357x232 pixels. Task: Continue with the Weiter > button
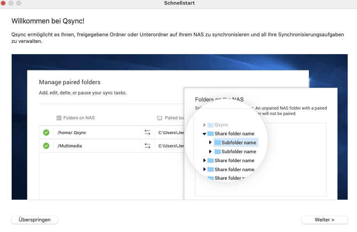tap(324, 220)
